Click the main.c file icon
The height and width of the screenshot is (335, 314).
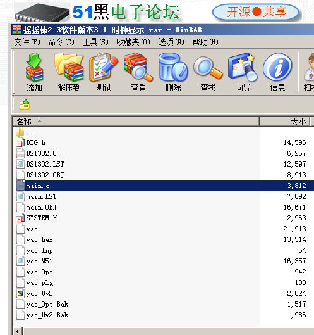click(x=20, y=186)
